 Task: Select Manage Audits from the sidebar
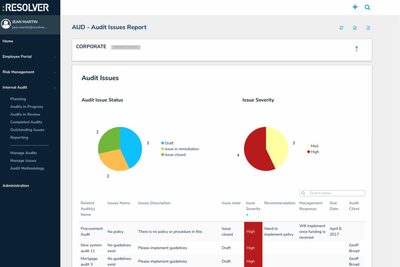pos(24,153)
